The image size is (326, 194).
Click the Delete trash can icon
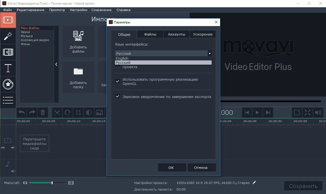tap(43, 113)
